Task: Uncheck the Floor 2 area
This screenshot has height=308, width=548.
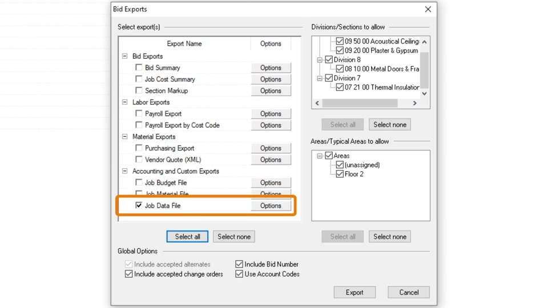Action: (x=340, y=174)
